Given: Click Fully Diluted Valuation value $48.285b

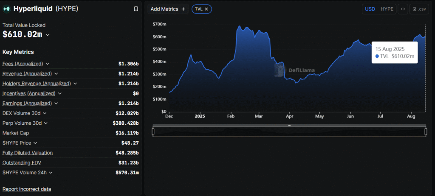Looking at the screenshot, I should 127,153.
